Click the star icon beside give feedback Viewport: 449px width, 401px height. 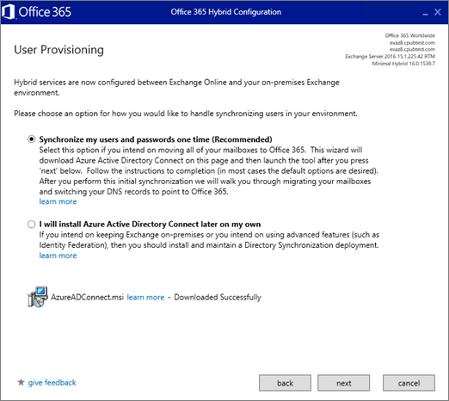tap(21, 382)
